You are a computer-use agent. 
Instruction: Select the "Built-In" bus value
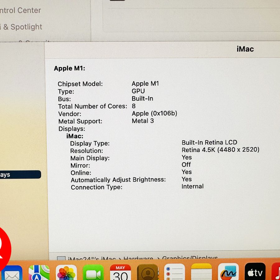coord(142,98)
